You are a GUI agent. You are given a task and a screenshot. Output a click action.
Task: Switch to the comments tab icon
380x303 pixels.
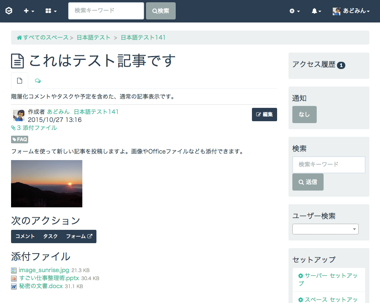pos(38,81)
